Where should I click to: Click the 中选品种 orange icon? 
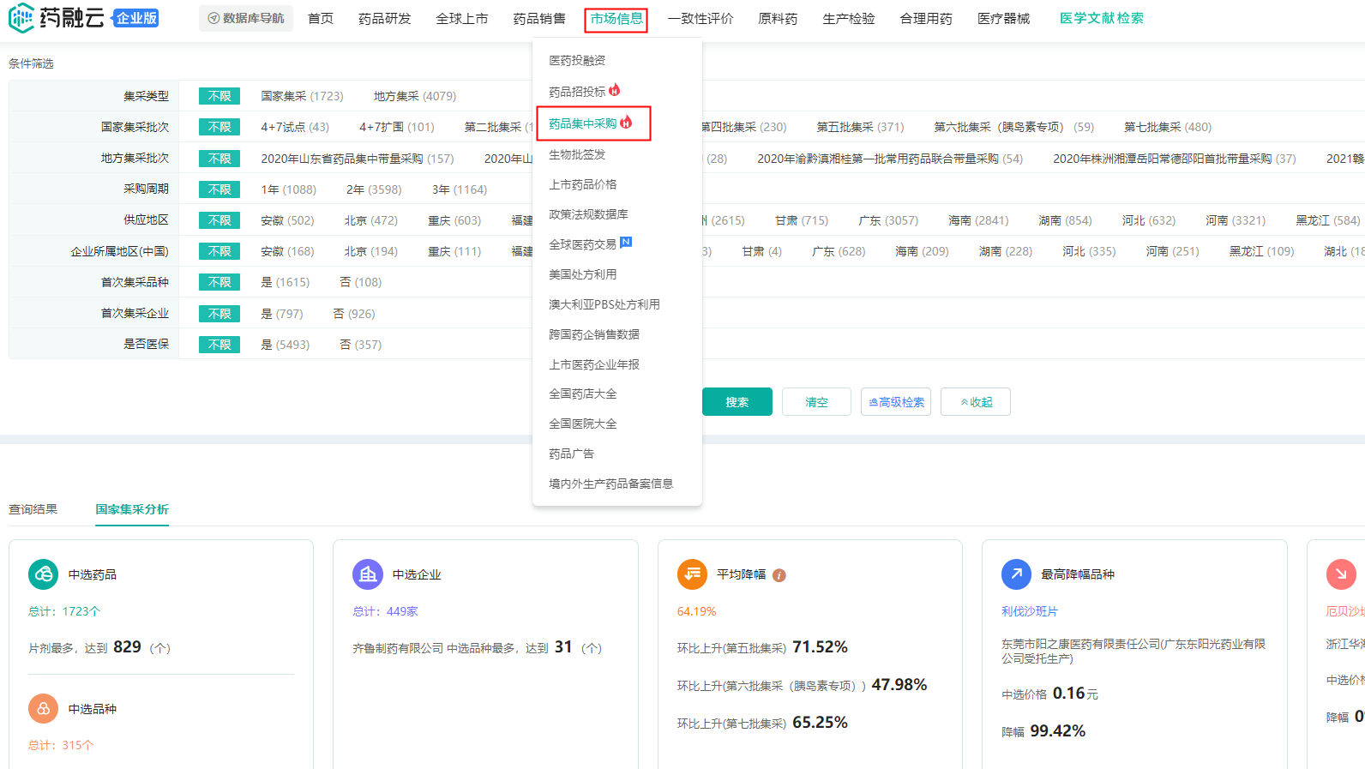pyautogui.click(x=43, y=709)
